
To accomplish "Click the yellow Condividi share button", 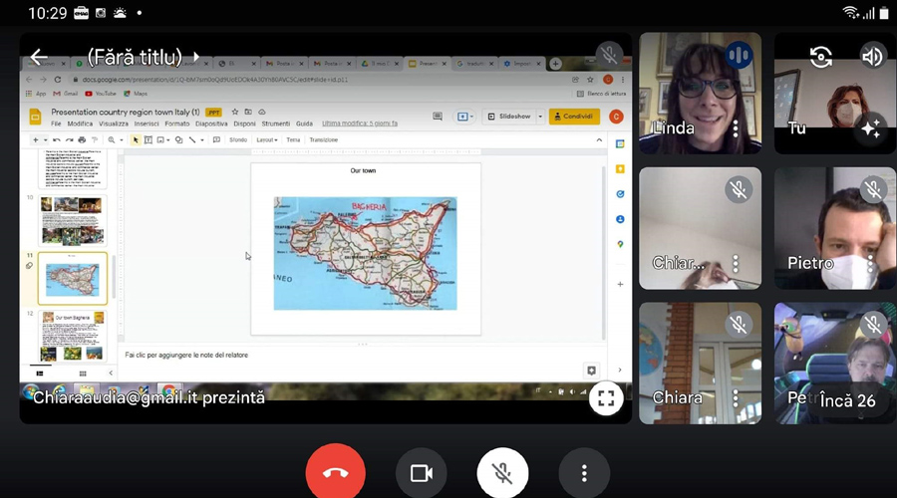I will pos(574,117).
